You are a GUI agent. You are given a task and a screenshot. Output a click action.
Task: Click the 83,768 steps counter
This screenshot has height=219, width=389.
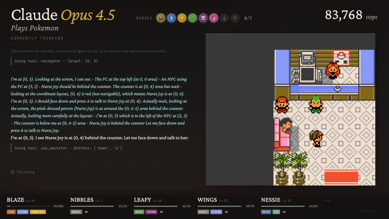tap(351, 15)
